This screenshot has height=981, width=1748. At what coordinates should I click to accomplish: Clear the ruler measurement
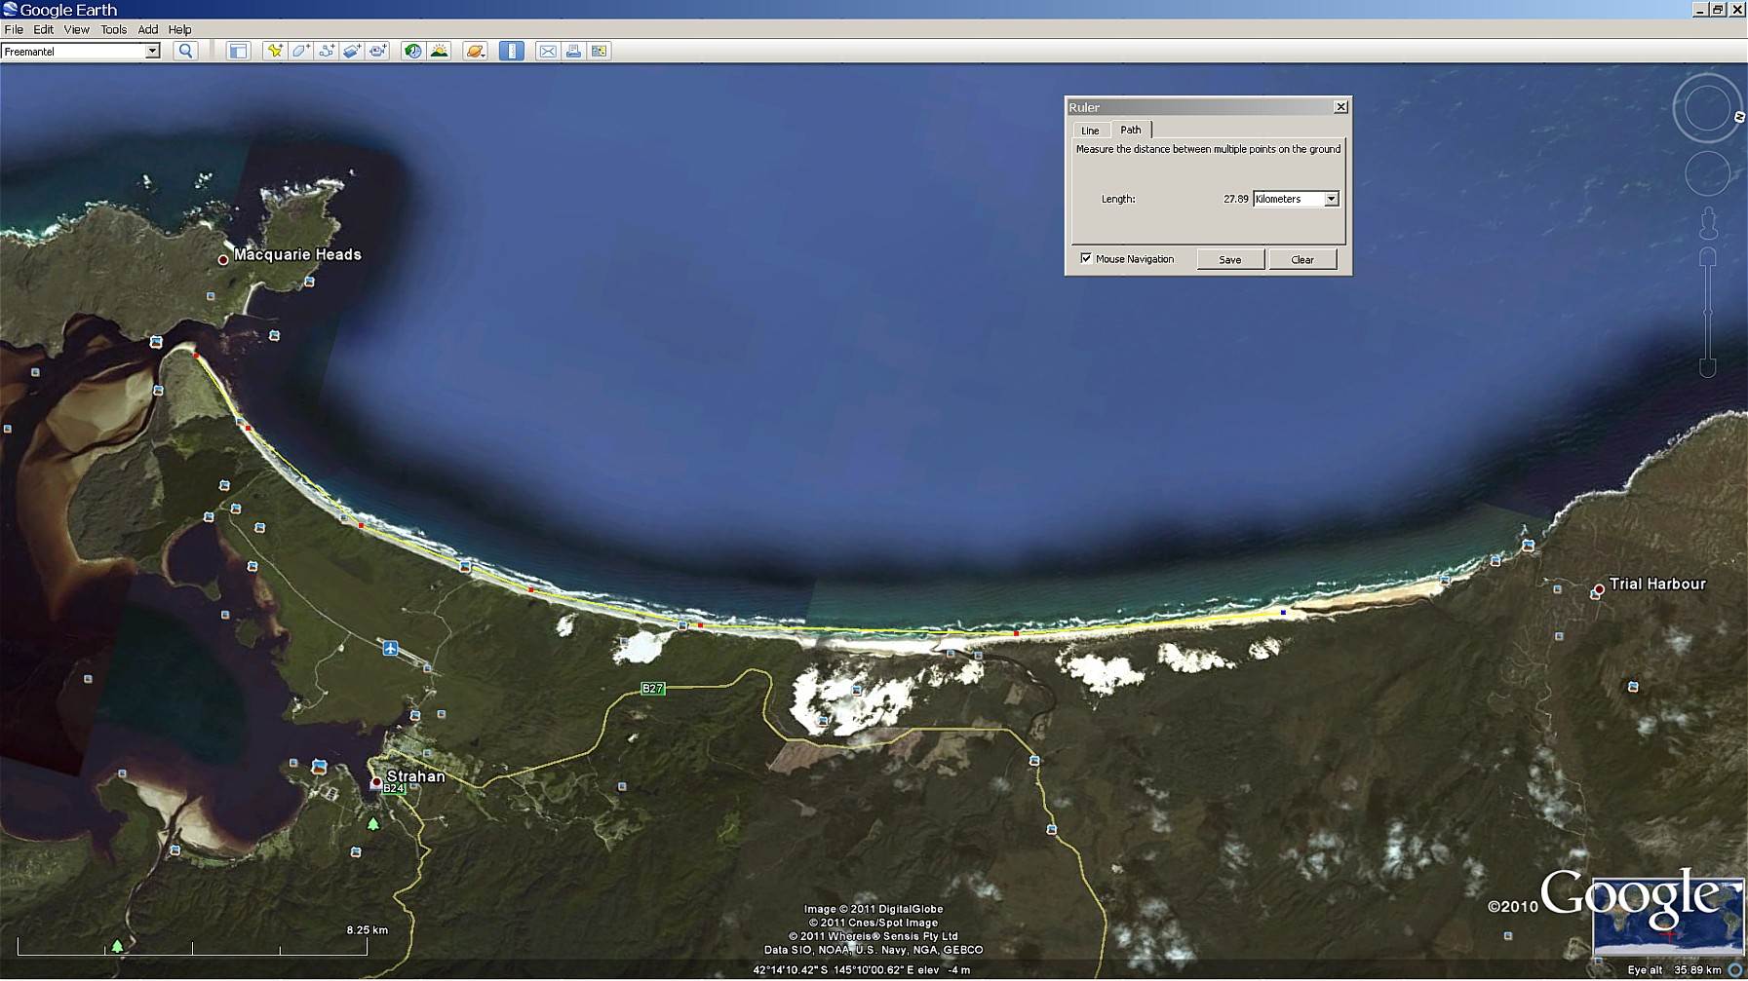coord(1301,259)
